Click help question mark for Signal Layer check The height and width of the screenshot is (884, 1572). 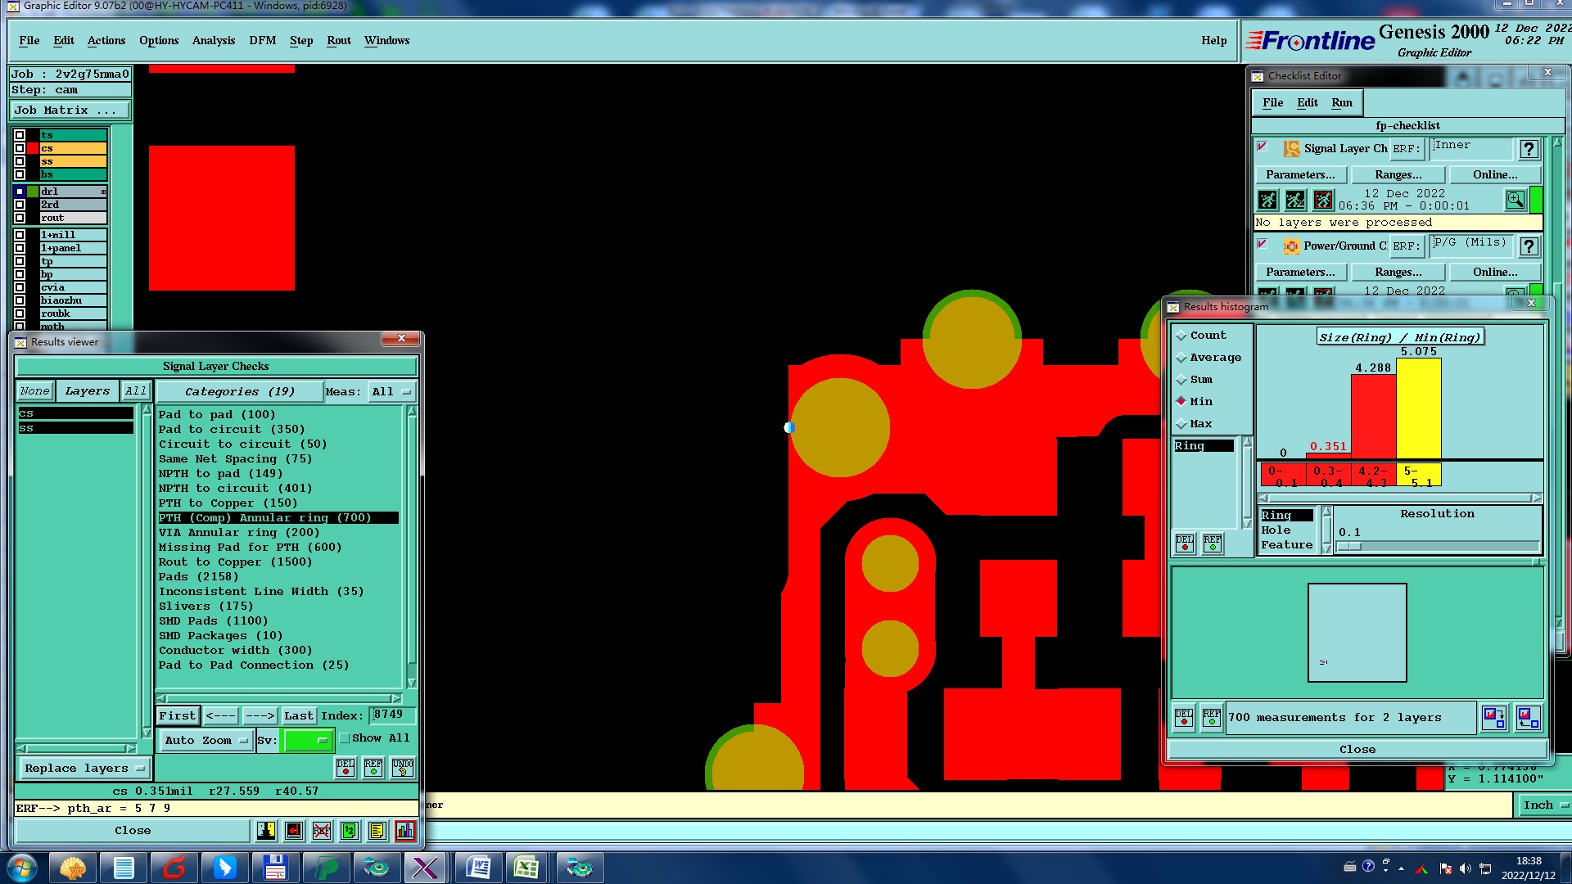(x=1529, y=149)
